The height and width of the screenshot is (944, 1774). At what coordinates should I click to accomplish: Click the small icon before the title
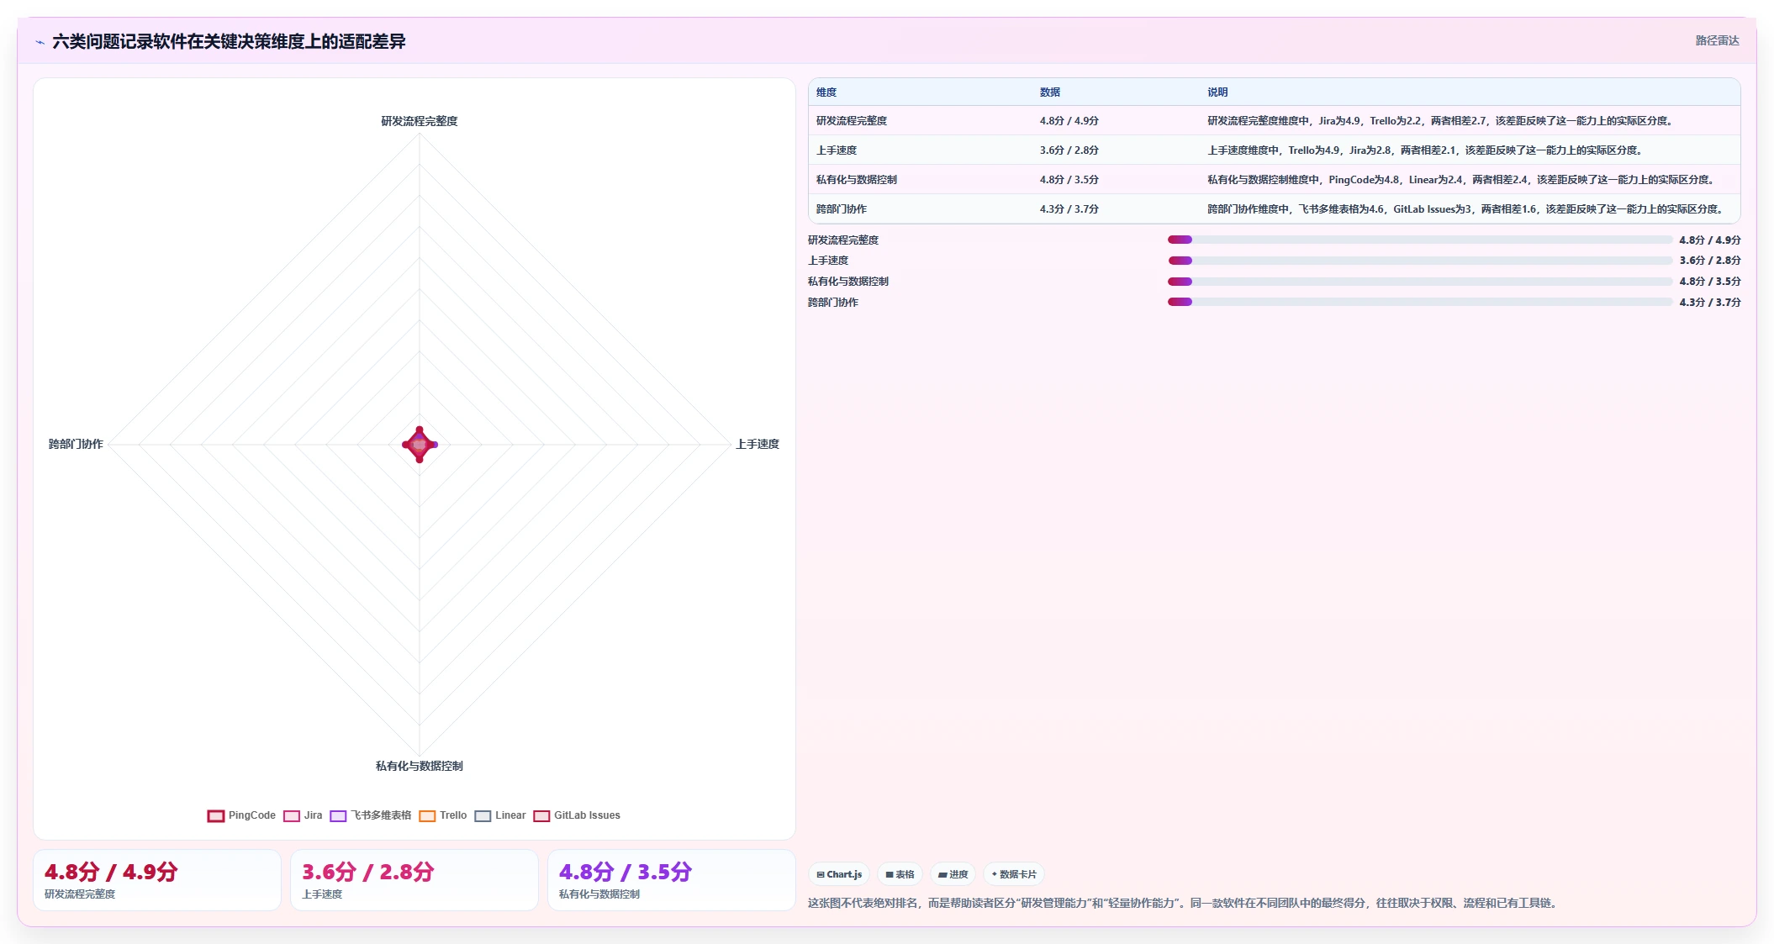click(40, 42)
